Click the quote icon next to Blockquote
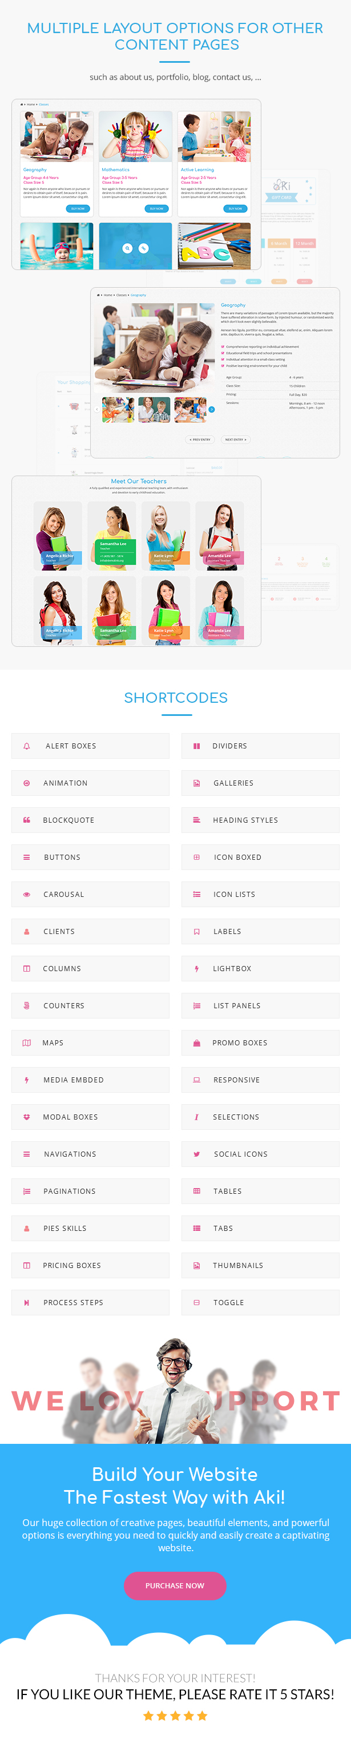The width and height of the screenshot is (351, 1739). pyautogui.click(x=27, y=820)
